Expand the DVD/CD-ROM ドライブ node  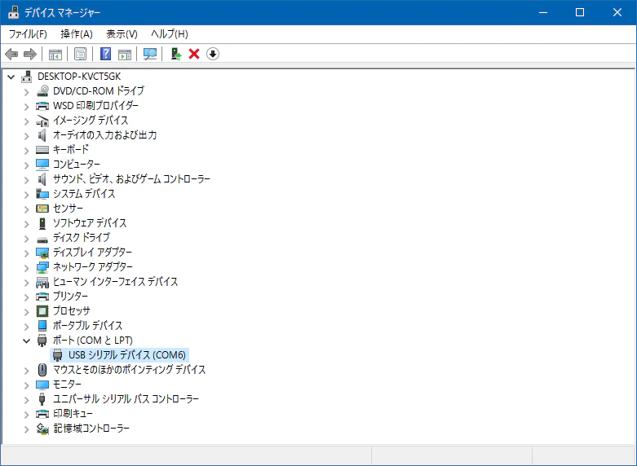(27, 92)
